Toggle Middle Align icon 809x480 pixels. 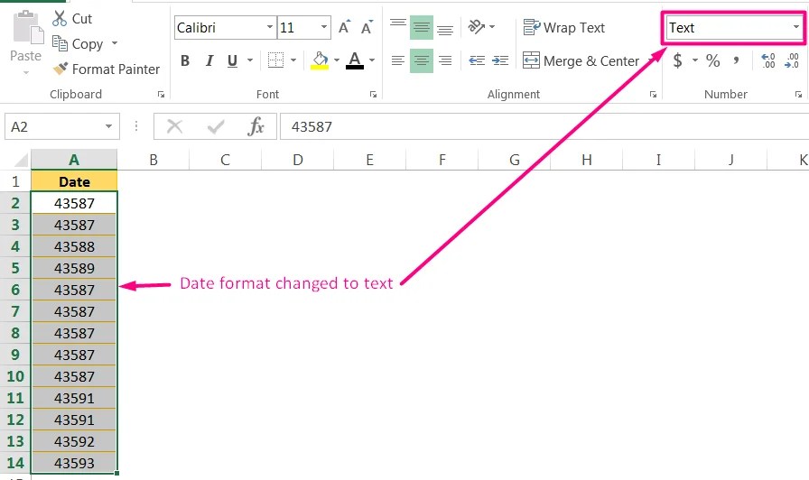[x=422, y=27]
